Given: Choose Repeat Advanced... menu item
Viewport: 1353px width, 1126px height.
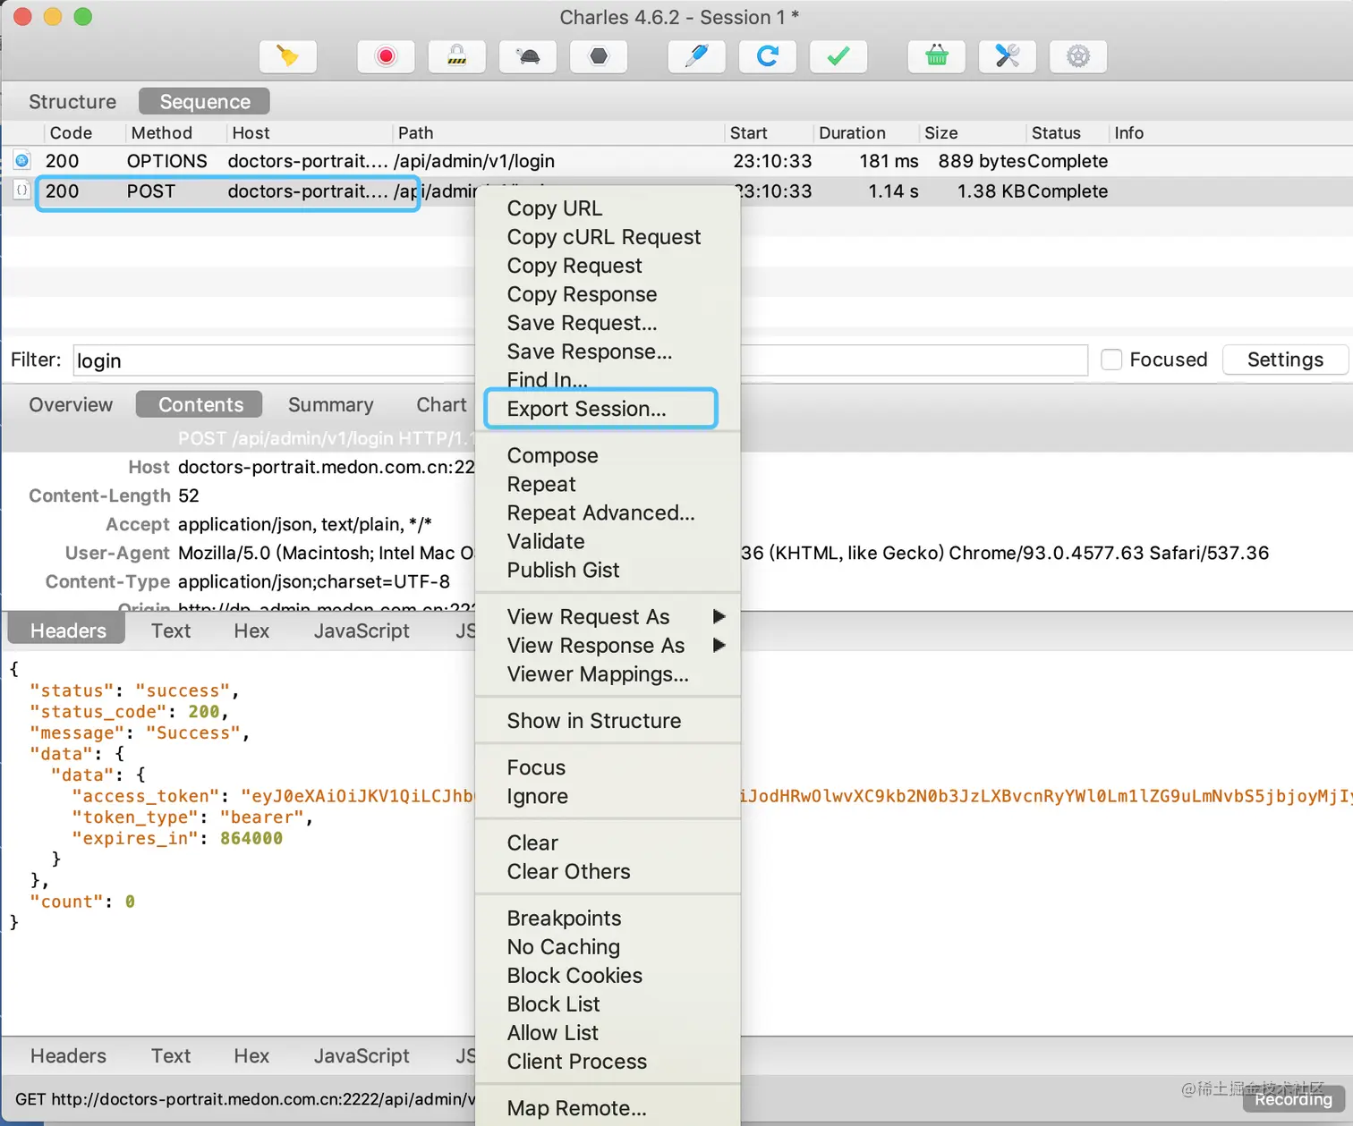Looking at the screenshot, I should [601, 512].
